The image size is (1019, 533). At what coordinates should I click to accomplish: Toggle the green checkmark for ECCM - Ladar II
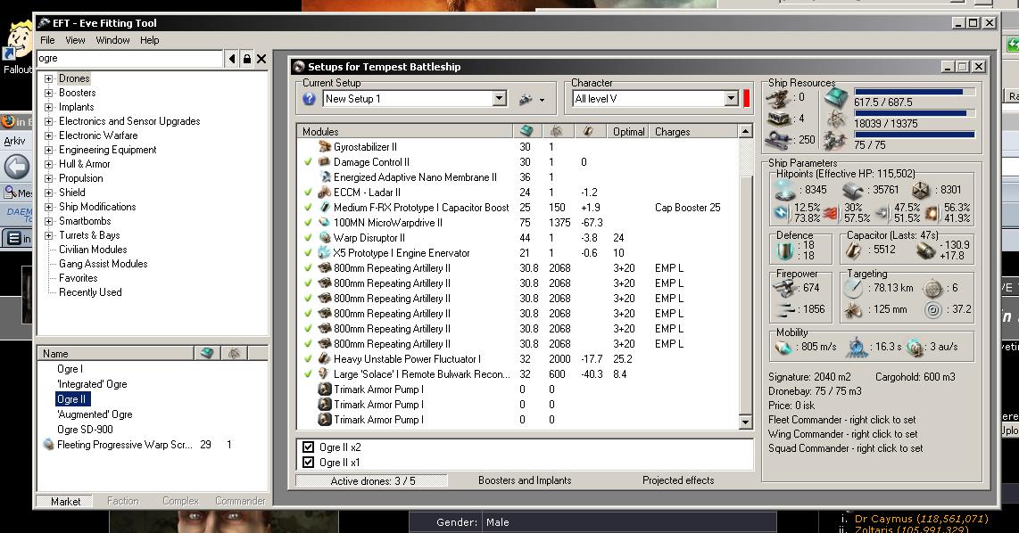pyautogui.click(x=308, y=193)
